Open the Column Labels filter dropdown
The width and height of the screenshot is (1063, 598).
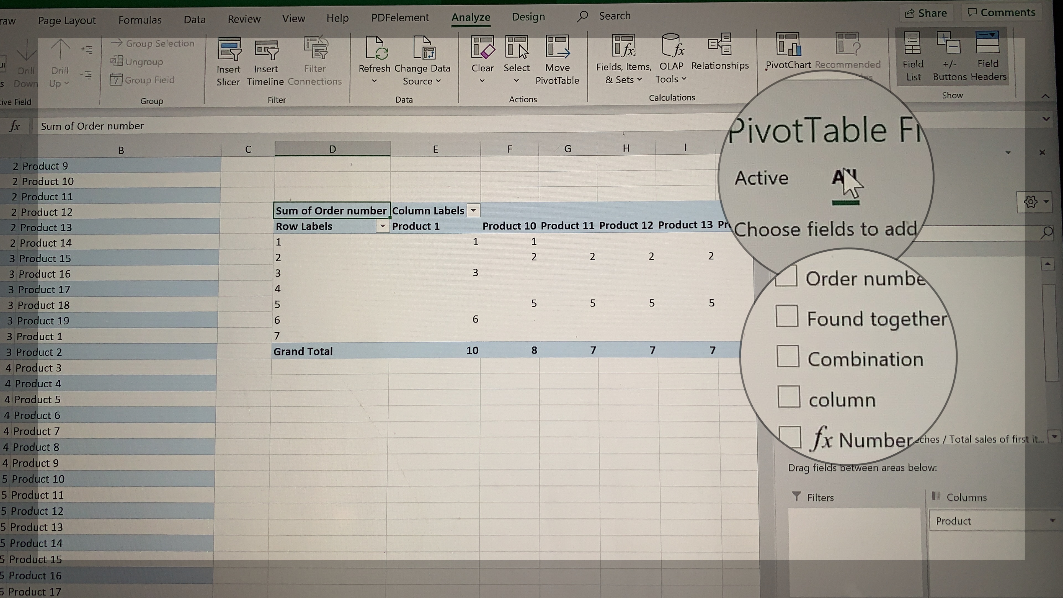[473, 210]
